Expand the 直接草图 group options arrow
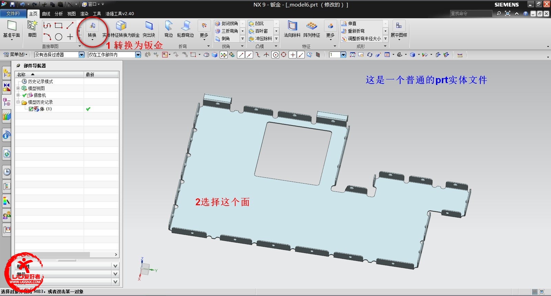This screenshot has height=296, width=551. point(80,46)
